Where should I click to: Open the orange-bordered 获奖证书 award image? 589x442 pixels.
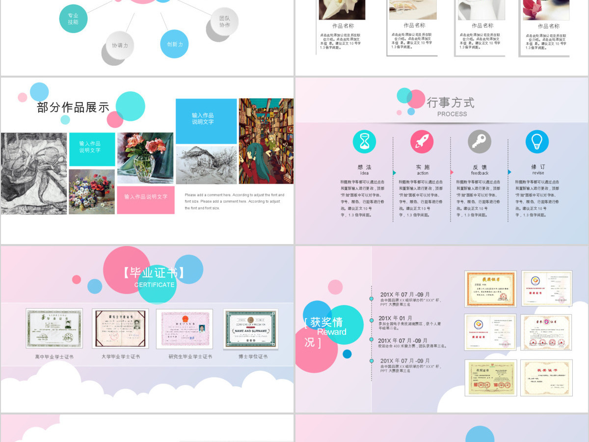pos(490,288)
